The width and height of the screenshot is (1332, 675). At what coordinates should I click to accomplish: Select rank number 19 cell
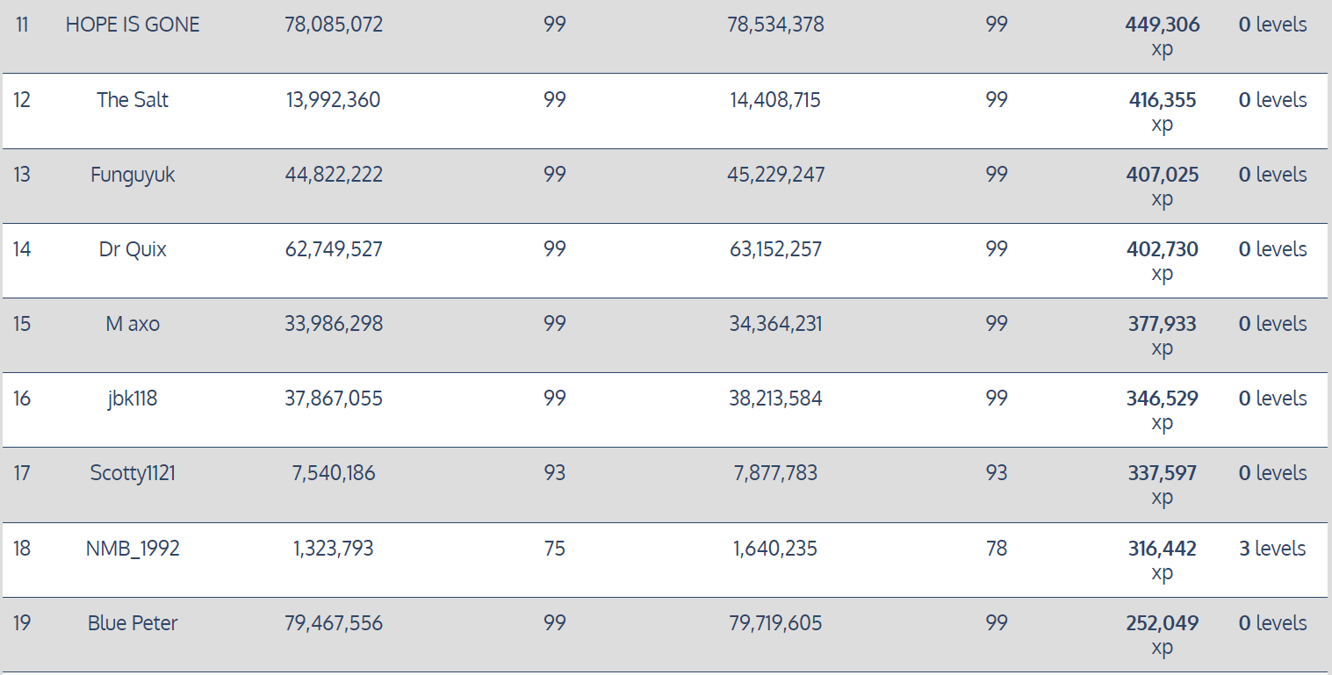[x=22, y=623]
